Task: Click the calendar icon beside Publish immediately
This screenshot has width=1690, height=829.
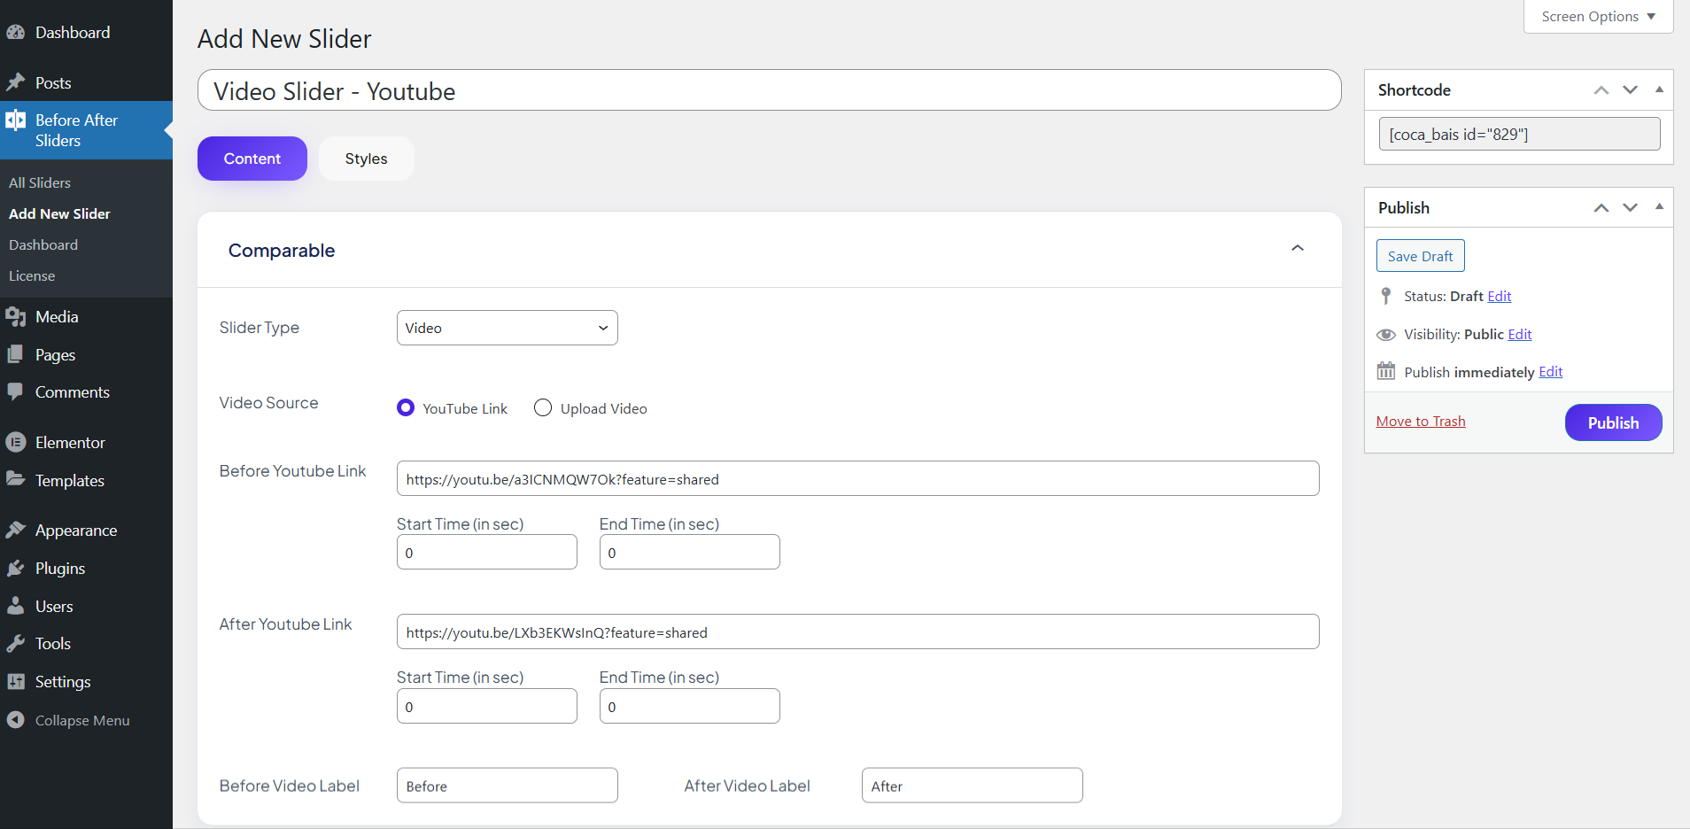Action: pos(1386,371)
